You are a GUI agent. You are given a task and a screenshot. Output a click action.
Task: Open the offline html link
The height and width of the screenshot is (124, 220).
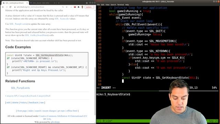pos(72,111)
